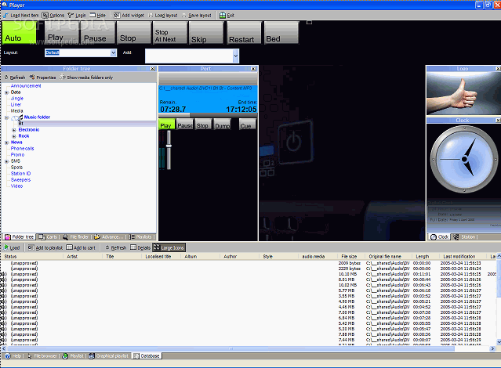
Task: Collapse the Music folder node
Action: tap(6, 117)
